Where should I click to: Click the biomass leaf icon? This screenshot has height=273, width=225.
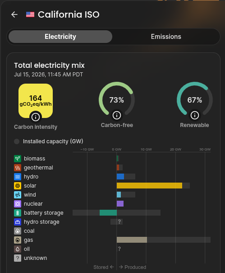tap(18, 159)
